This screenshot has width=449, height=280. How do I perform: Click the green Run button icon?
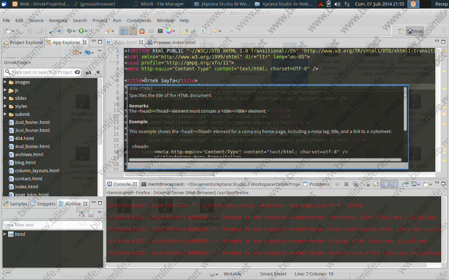click(x=81, y=31)
